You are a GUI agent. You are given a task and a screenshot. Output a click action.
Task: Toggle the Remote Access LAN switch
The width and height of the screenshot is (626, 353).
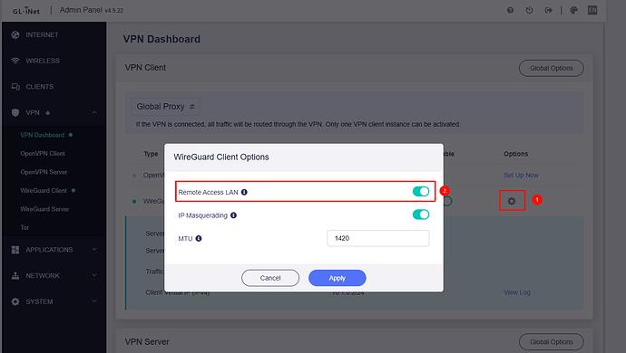click(421, 192)
